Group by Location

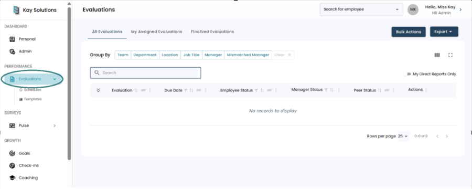pos(170,55)
